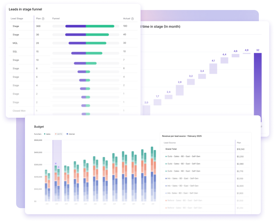This screenshot has width=275, height=222.
Task: Click the Lead Stage column header
Action: pos(17,18)
